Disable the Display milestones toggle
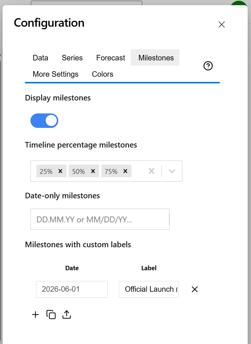Image resolution: width=251 pixels, height=344 pixels. click(x=44, y=120)
